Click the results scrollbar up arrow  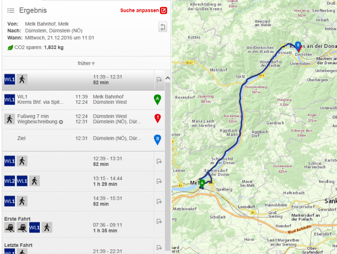(167, 78)
